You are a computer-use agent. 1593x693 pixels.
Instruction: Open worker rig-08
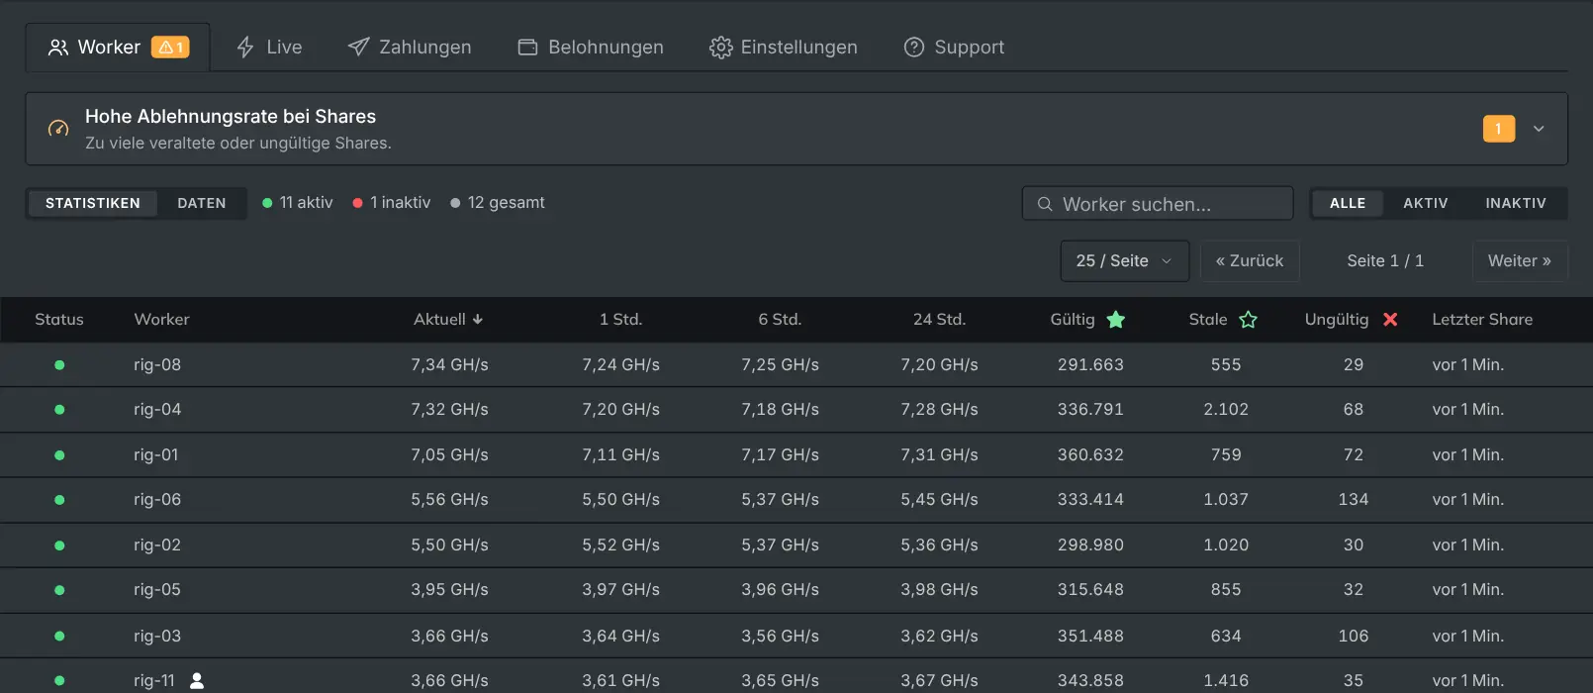click(157, 365)
